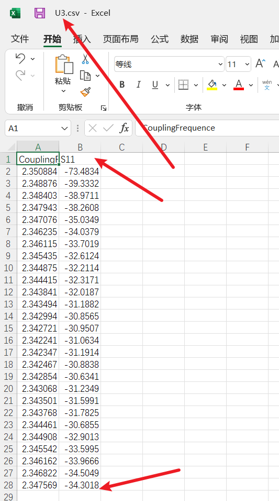The width and height of the screenshot is (279, 501).
Task: Switch to the 页面布局 tab
Action: [121, 39]
